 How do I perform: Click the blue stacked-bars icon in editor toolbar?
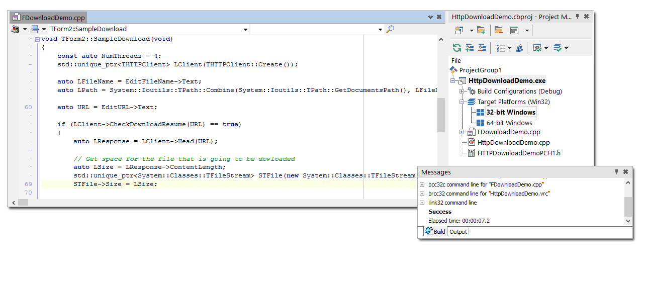pos(35,29)
